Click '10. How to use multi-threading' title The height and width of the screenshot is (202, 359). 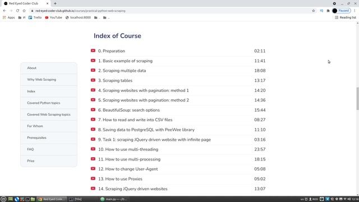pos(128,149)
